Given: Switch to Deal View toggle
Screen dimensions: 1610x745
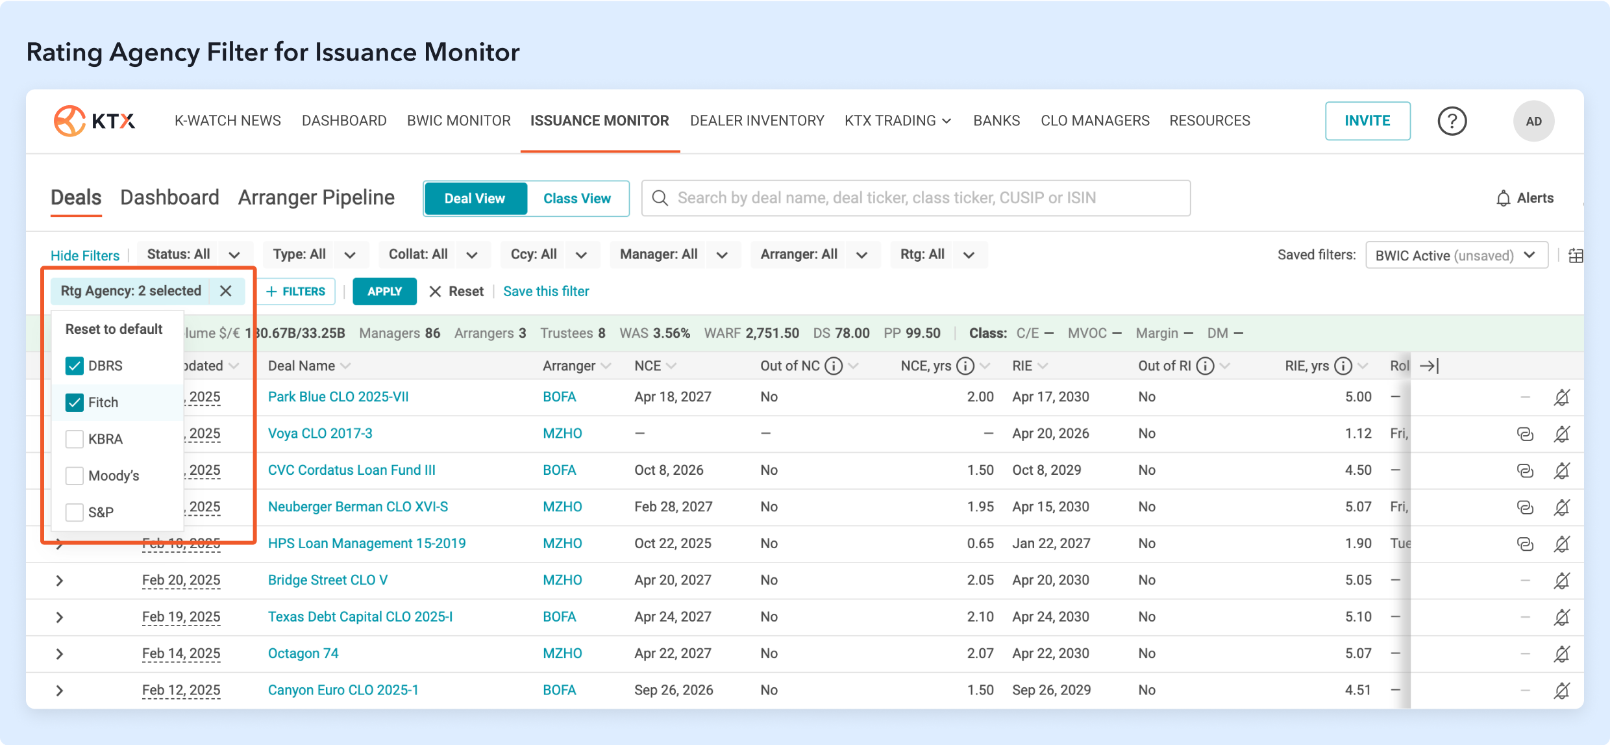Looking at the screenshot, I should (475, 198).
